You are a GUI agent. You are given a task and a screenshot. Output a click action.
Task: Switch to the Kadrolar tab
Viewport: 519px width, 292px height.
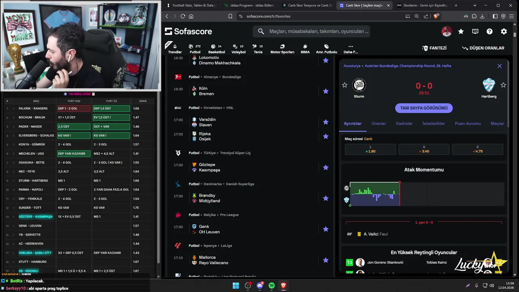click(404, 123)
